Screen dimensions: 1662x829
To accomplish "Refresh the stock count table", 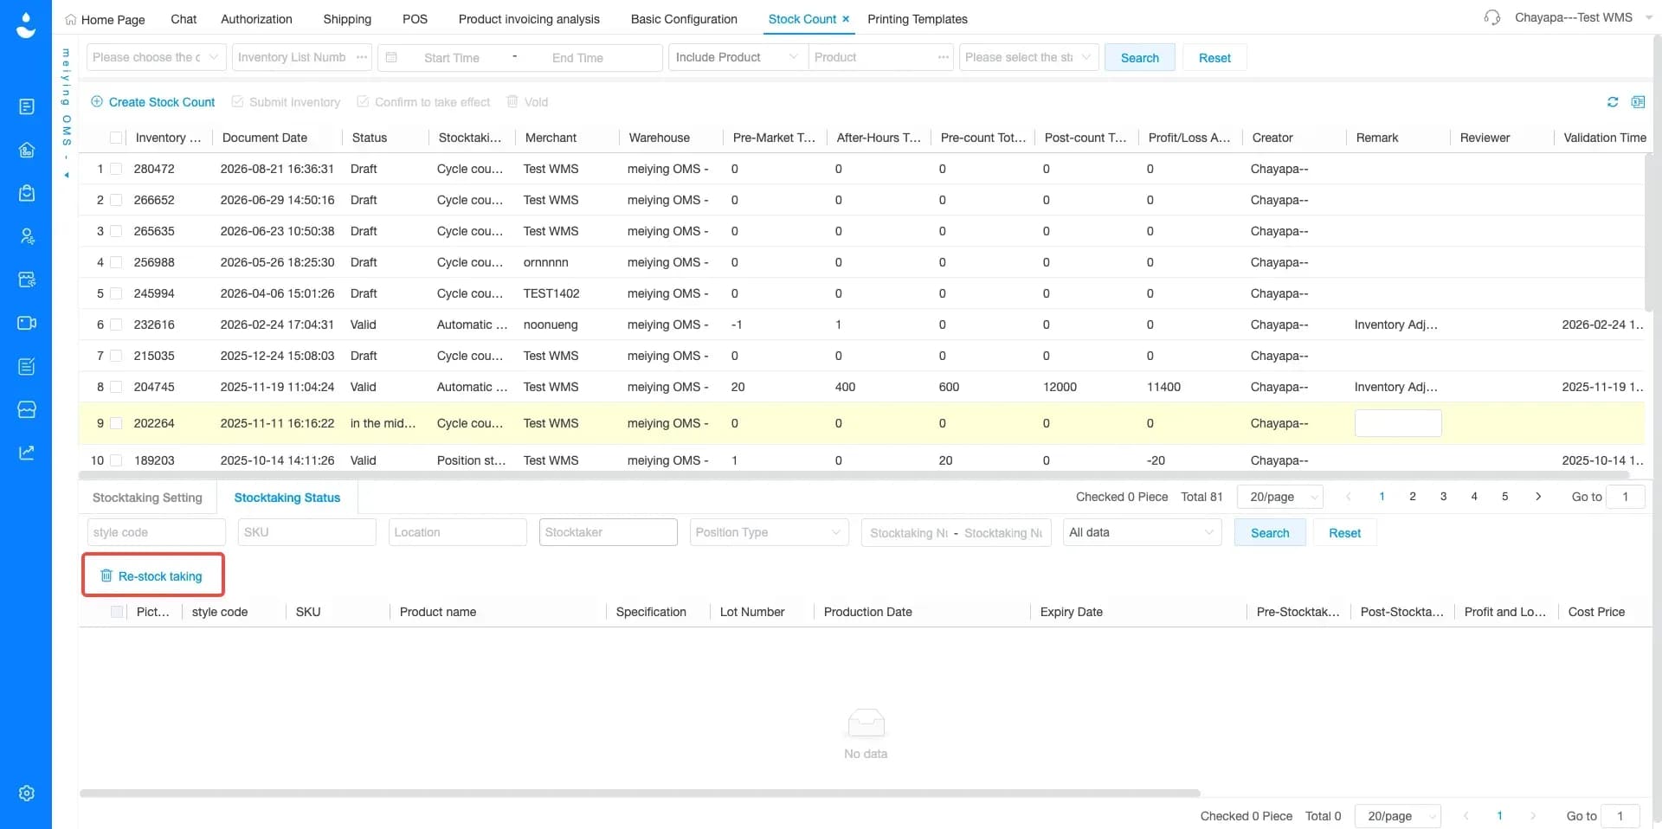I will click(x=1613, y=102).
